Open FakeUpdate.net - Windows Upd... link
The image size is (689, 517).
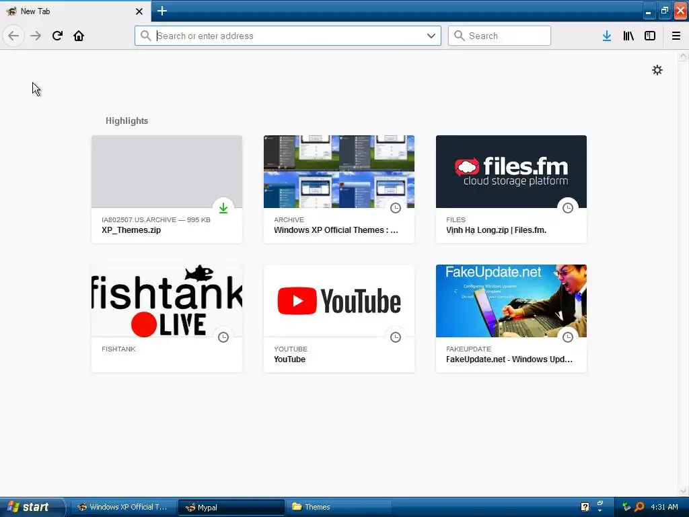[509, 359]
